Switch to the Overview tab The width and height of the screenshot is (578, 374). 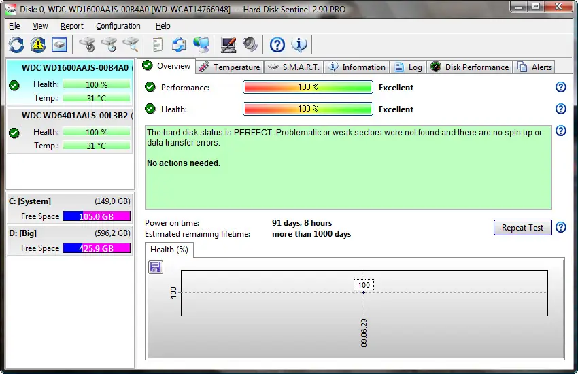coord(167,65)
